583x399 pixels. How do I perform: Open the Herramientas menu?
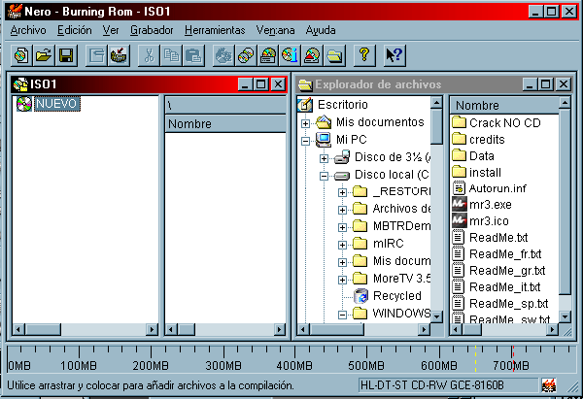coord(215,30)
